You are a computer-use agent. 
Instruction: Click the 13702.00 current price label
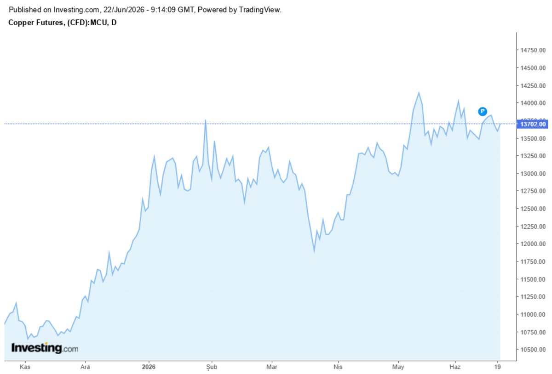tap(532, 124)
